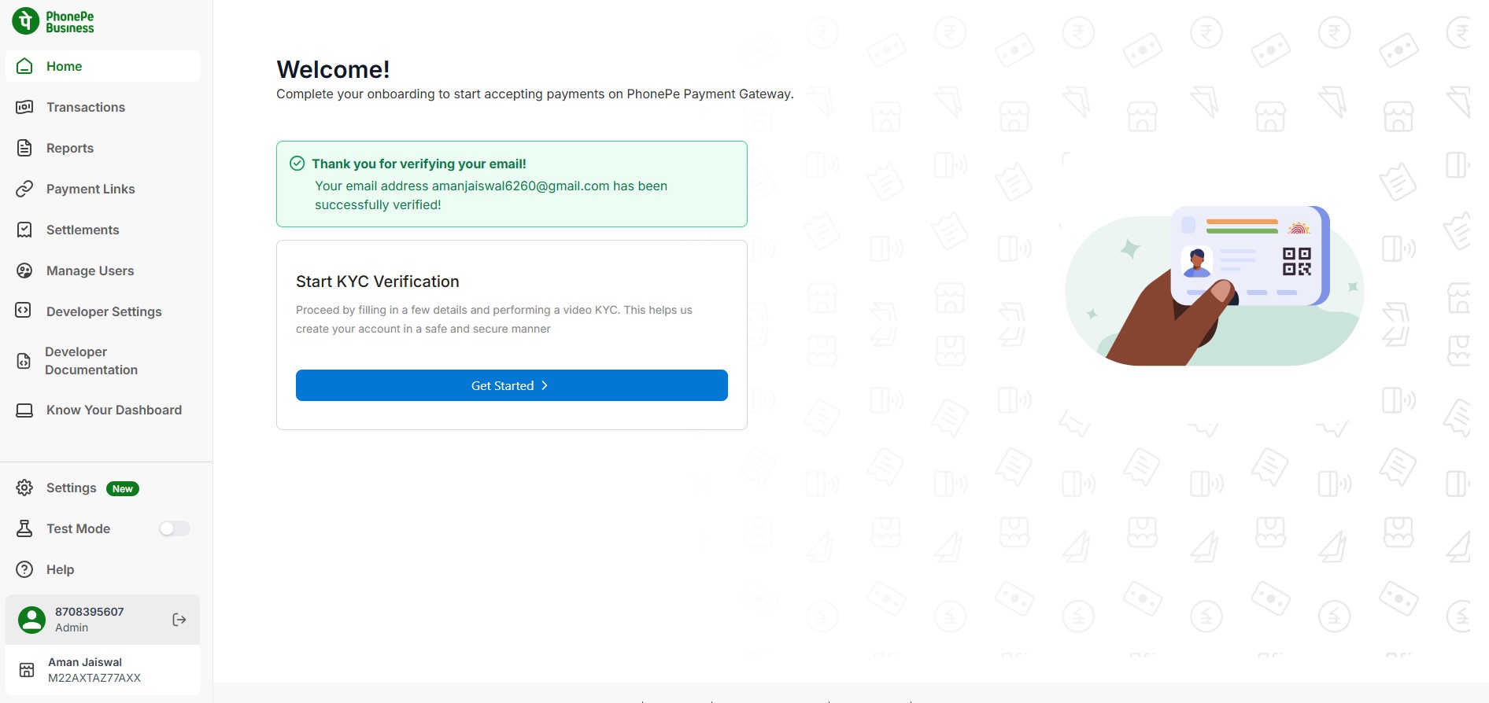The height and width of the screenshot is (703, 1489).
Task: Click the Start KYC Verification heading
Action: point(377,282)
